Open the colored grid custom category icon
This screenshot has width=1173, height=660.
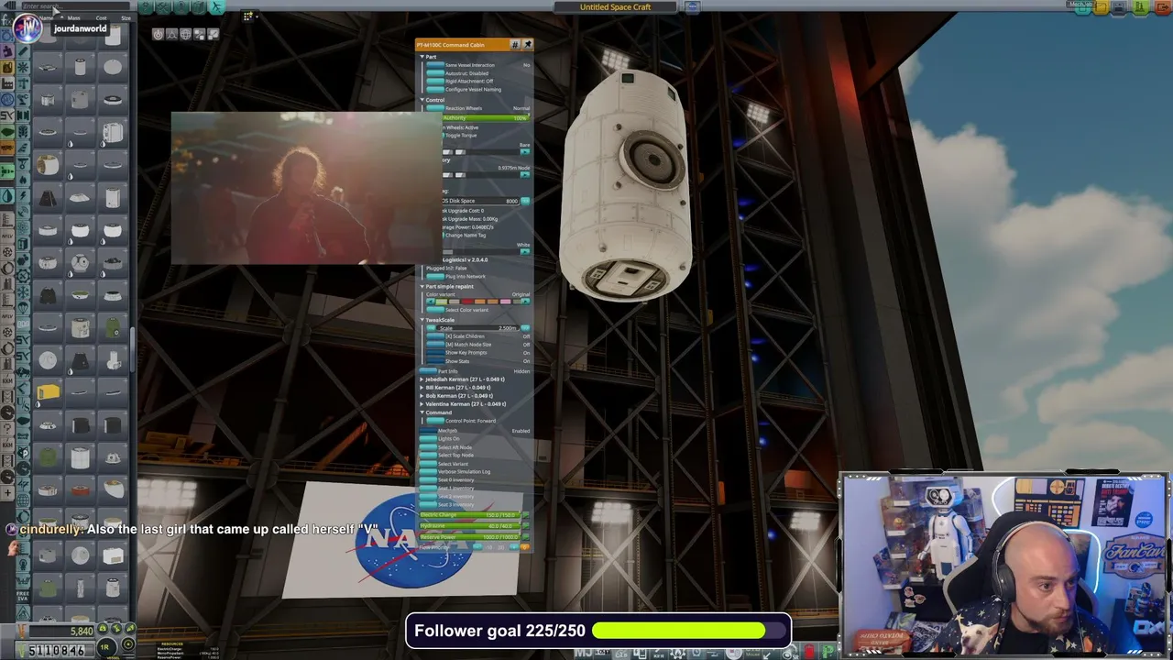point(248,16)
